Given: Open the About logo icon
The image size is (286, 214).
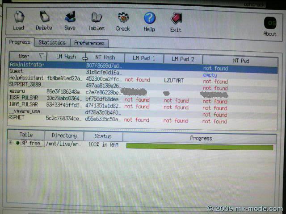Looking at the screenshot, I should (x=270, y=23).
